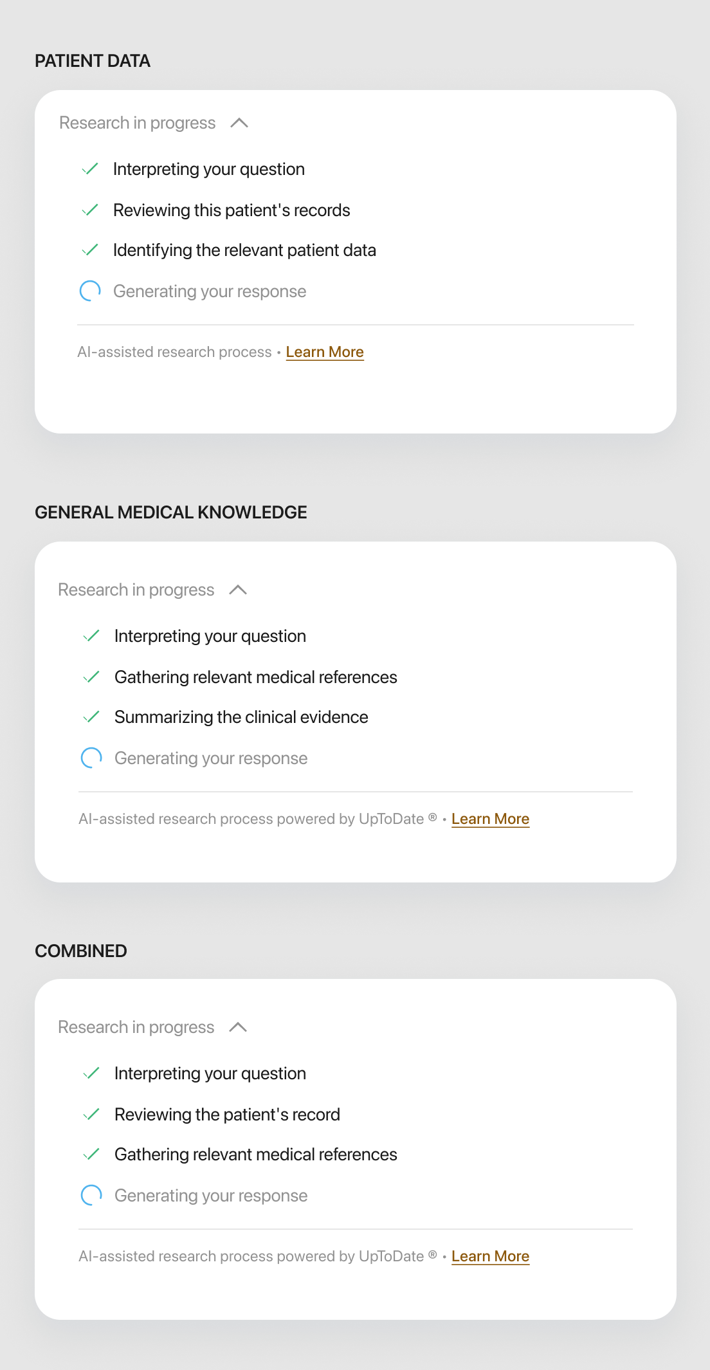Click the 'Research in progress' header under Combined
Screen dimensions: 710x1370
(x=136, y=1027)
